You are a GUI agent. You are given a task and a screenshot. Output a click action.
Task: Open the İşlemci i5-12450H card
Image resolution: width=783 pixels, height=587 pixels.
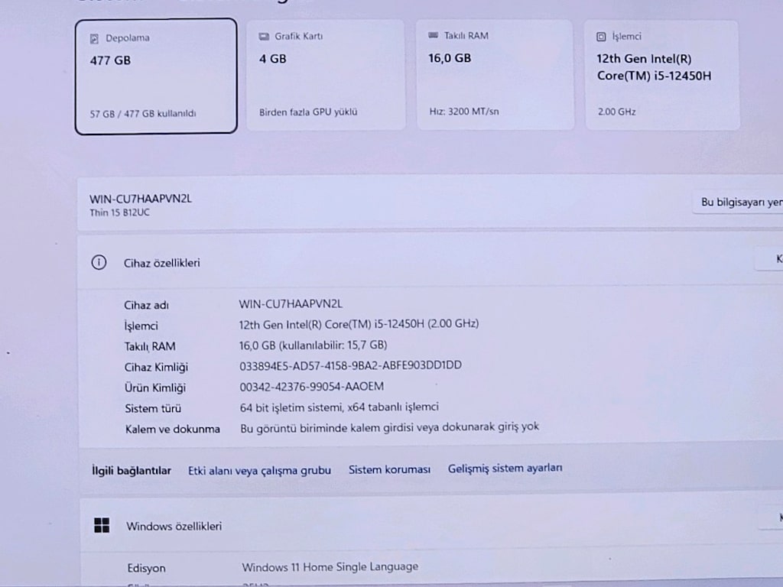point(662,75)
